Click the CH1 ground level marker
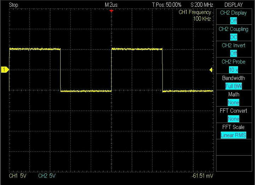Image resolution: width=255 pixels, height=185 pixels. coord(5,69)
